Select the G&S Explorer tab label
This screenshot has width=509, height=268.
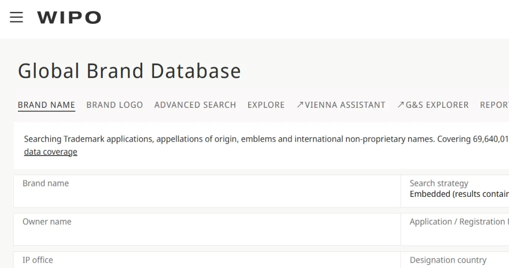(437, 105)
